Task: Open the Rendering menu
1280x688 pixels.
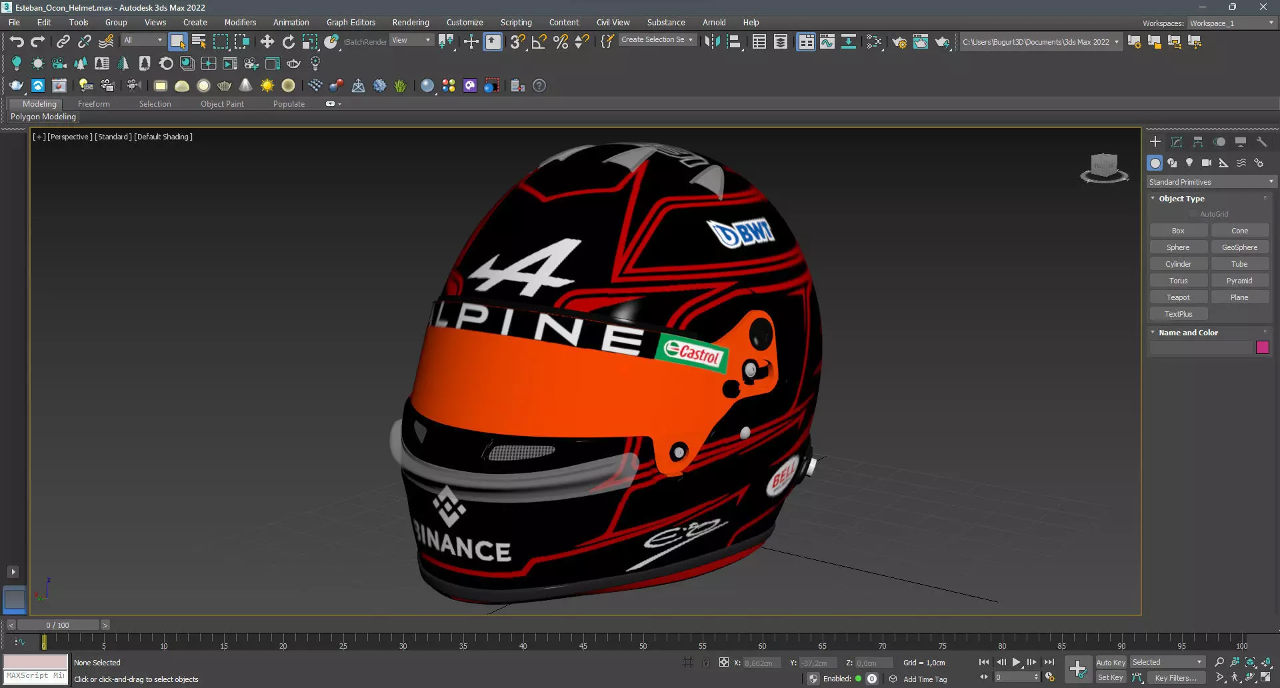Action: 411,23
